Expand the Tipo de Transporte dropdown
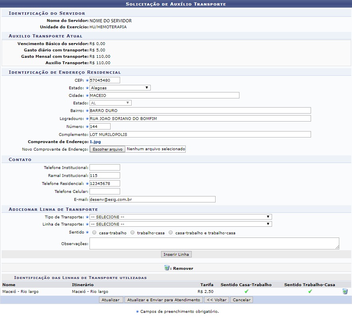 (x=180, y=217)
